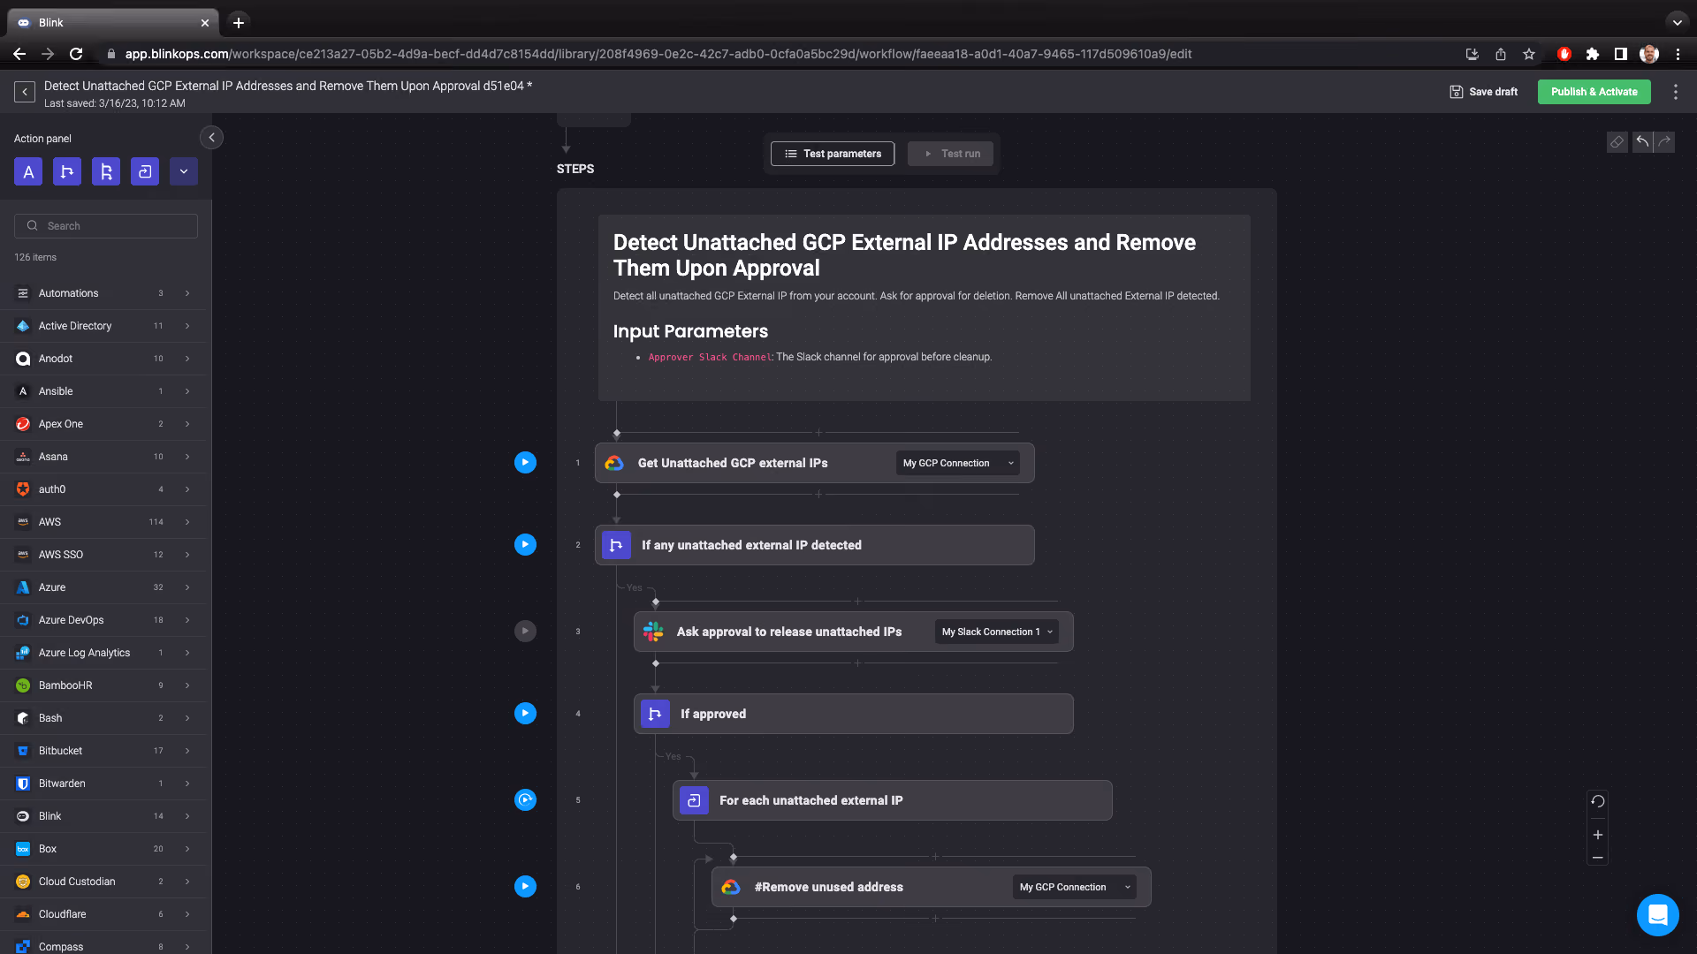Select the If approved condition step
The height and width of the screenshot is (954, 1697).
coord(853,714)
